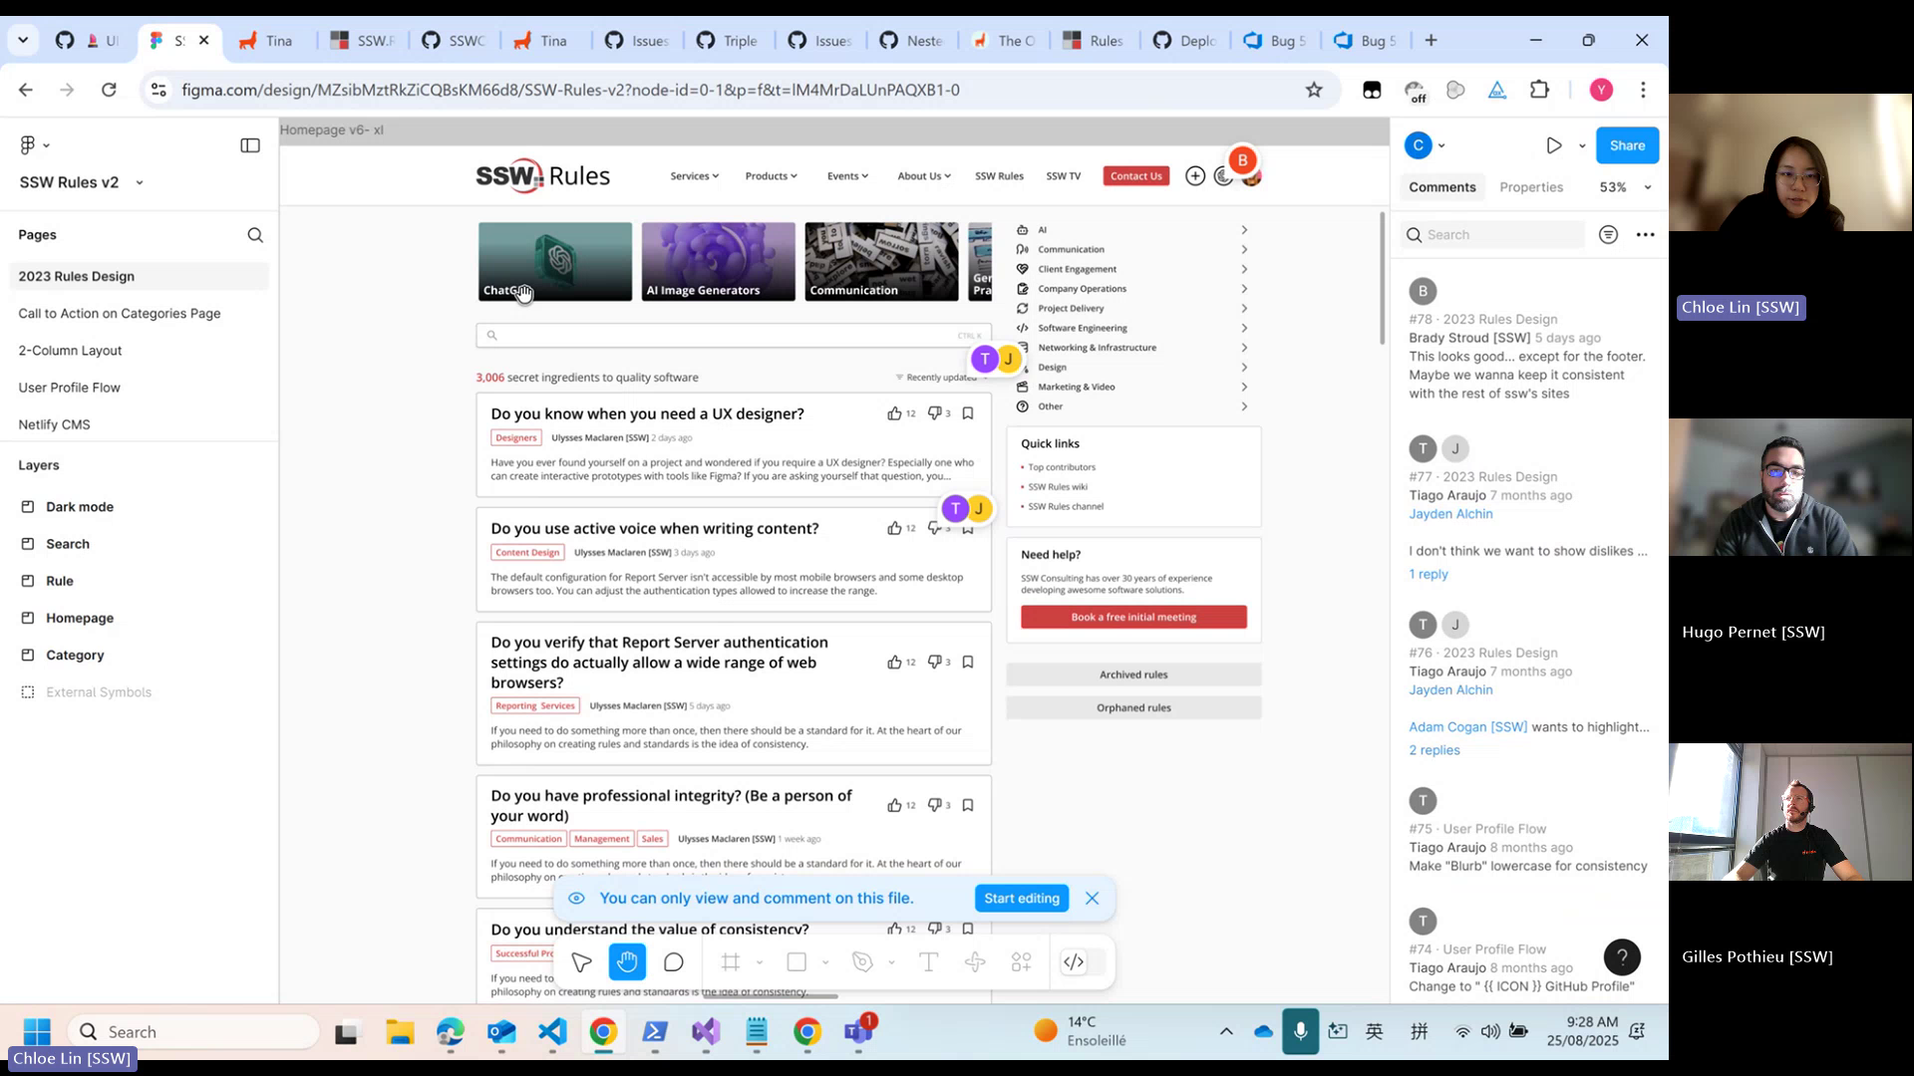The image size is (1914, 1076).
Task: Click Jayden Alchin mention in comment #77
Action: (1450, 515)
